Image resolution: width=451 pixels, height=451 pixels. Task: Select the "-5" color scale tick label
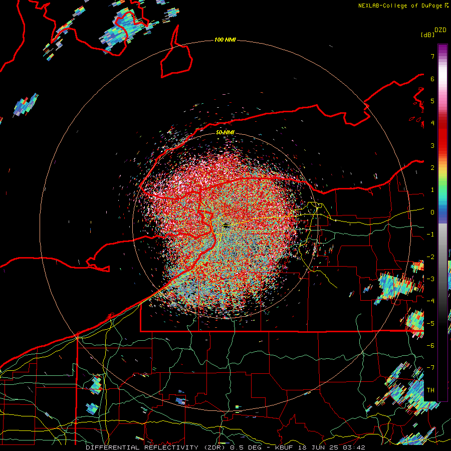[x=430, y=324]
